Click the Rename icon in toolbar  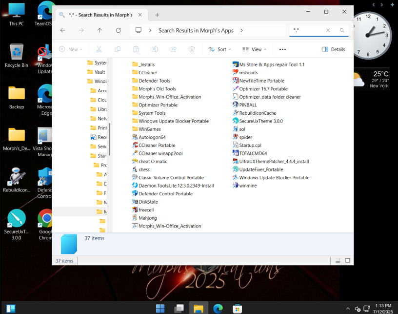tap(155, 49)
